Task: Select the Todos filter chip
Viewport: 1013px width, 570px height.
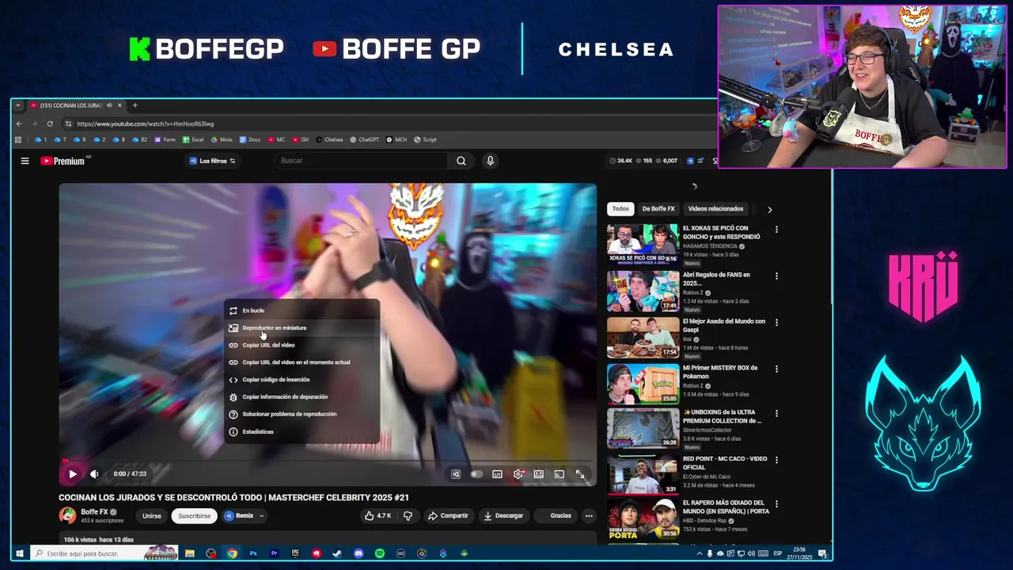Action: click(x=620, y=209)
